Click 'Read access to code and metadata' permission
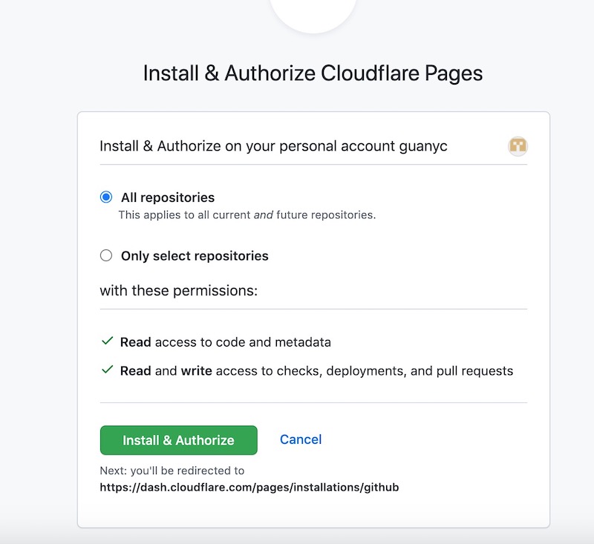The width and height of the screenshot is (594, 544). [226, 342]
